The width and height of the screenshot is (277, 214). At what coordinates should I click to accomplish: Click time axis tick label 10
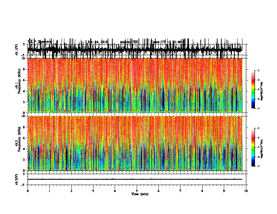(246, 191)
